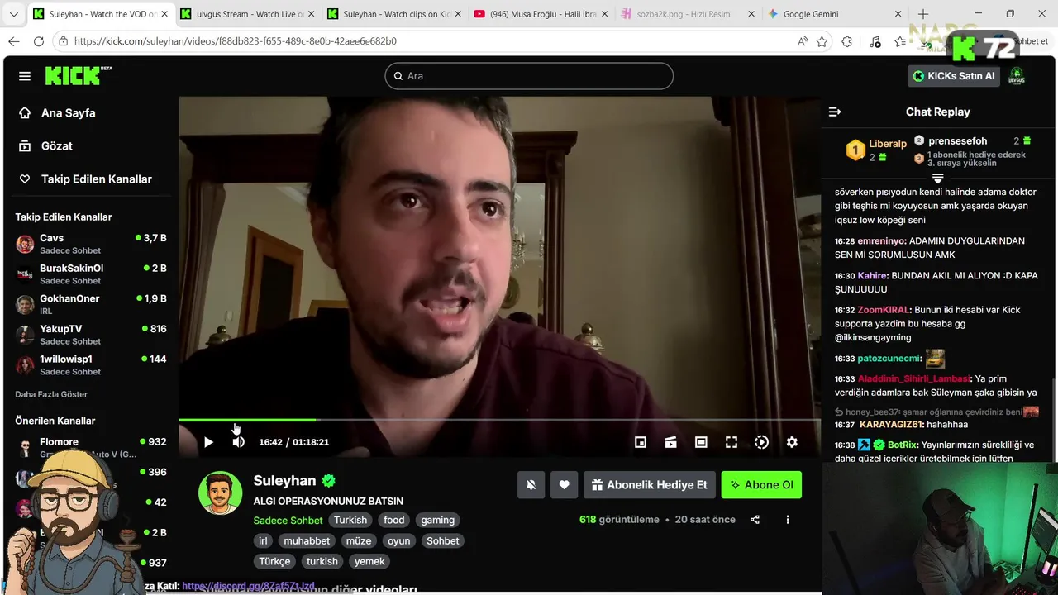Open YakupTV channel

click(x=91, y=335)
